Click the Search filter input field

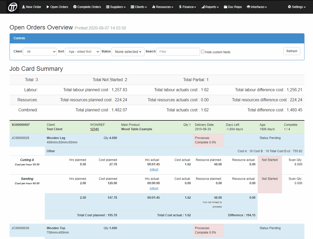point(178,52)
